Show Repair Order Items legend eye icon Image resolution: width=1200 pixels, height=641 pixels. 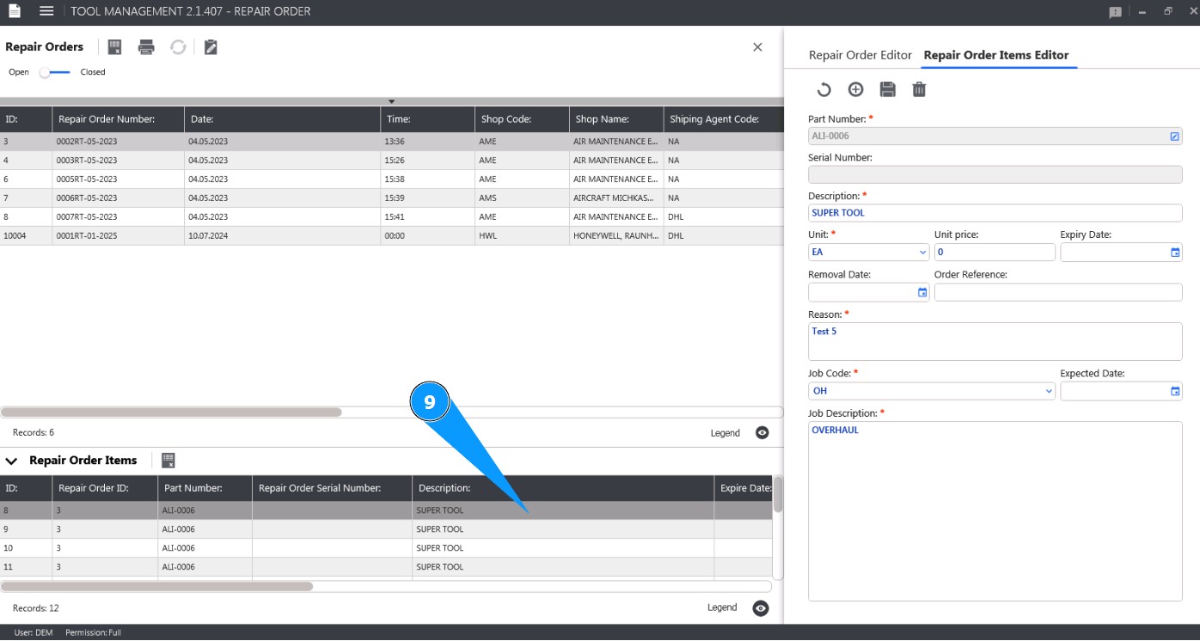[761, 608]
